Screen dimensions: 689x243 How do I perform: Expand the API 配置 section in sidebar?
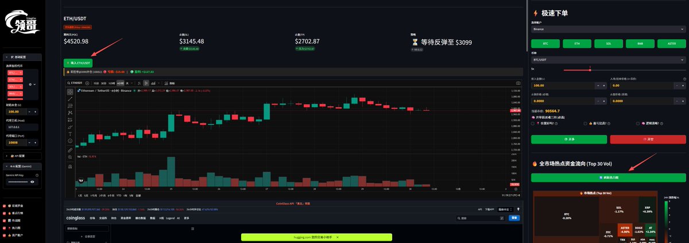pos(21,156)
